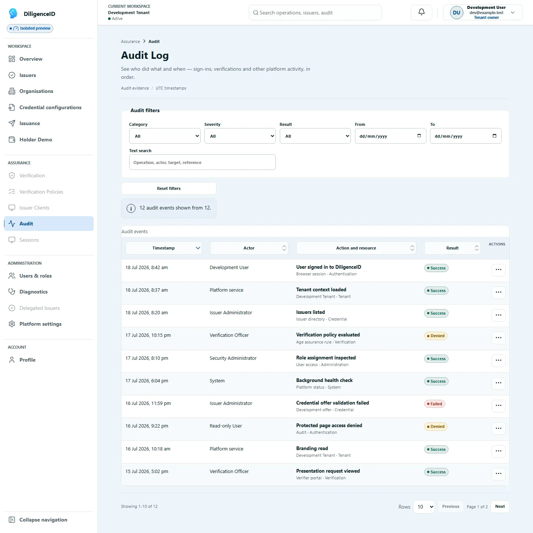533x533 pixels.
Task: Click the DU user avatar
Action: [457, 13]
